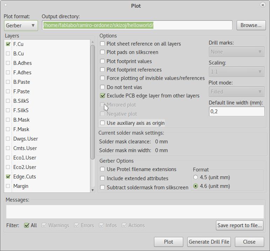Select the 4.6 (unit mm) format
This screenshot has width=270, height=251.
196,186
